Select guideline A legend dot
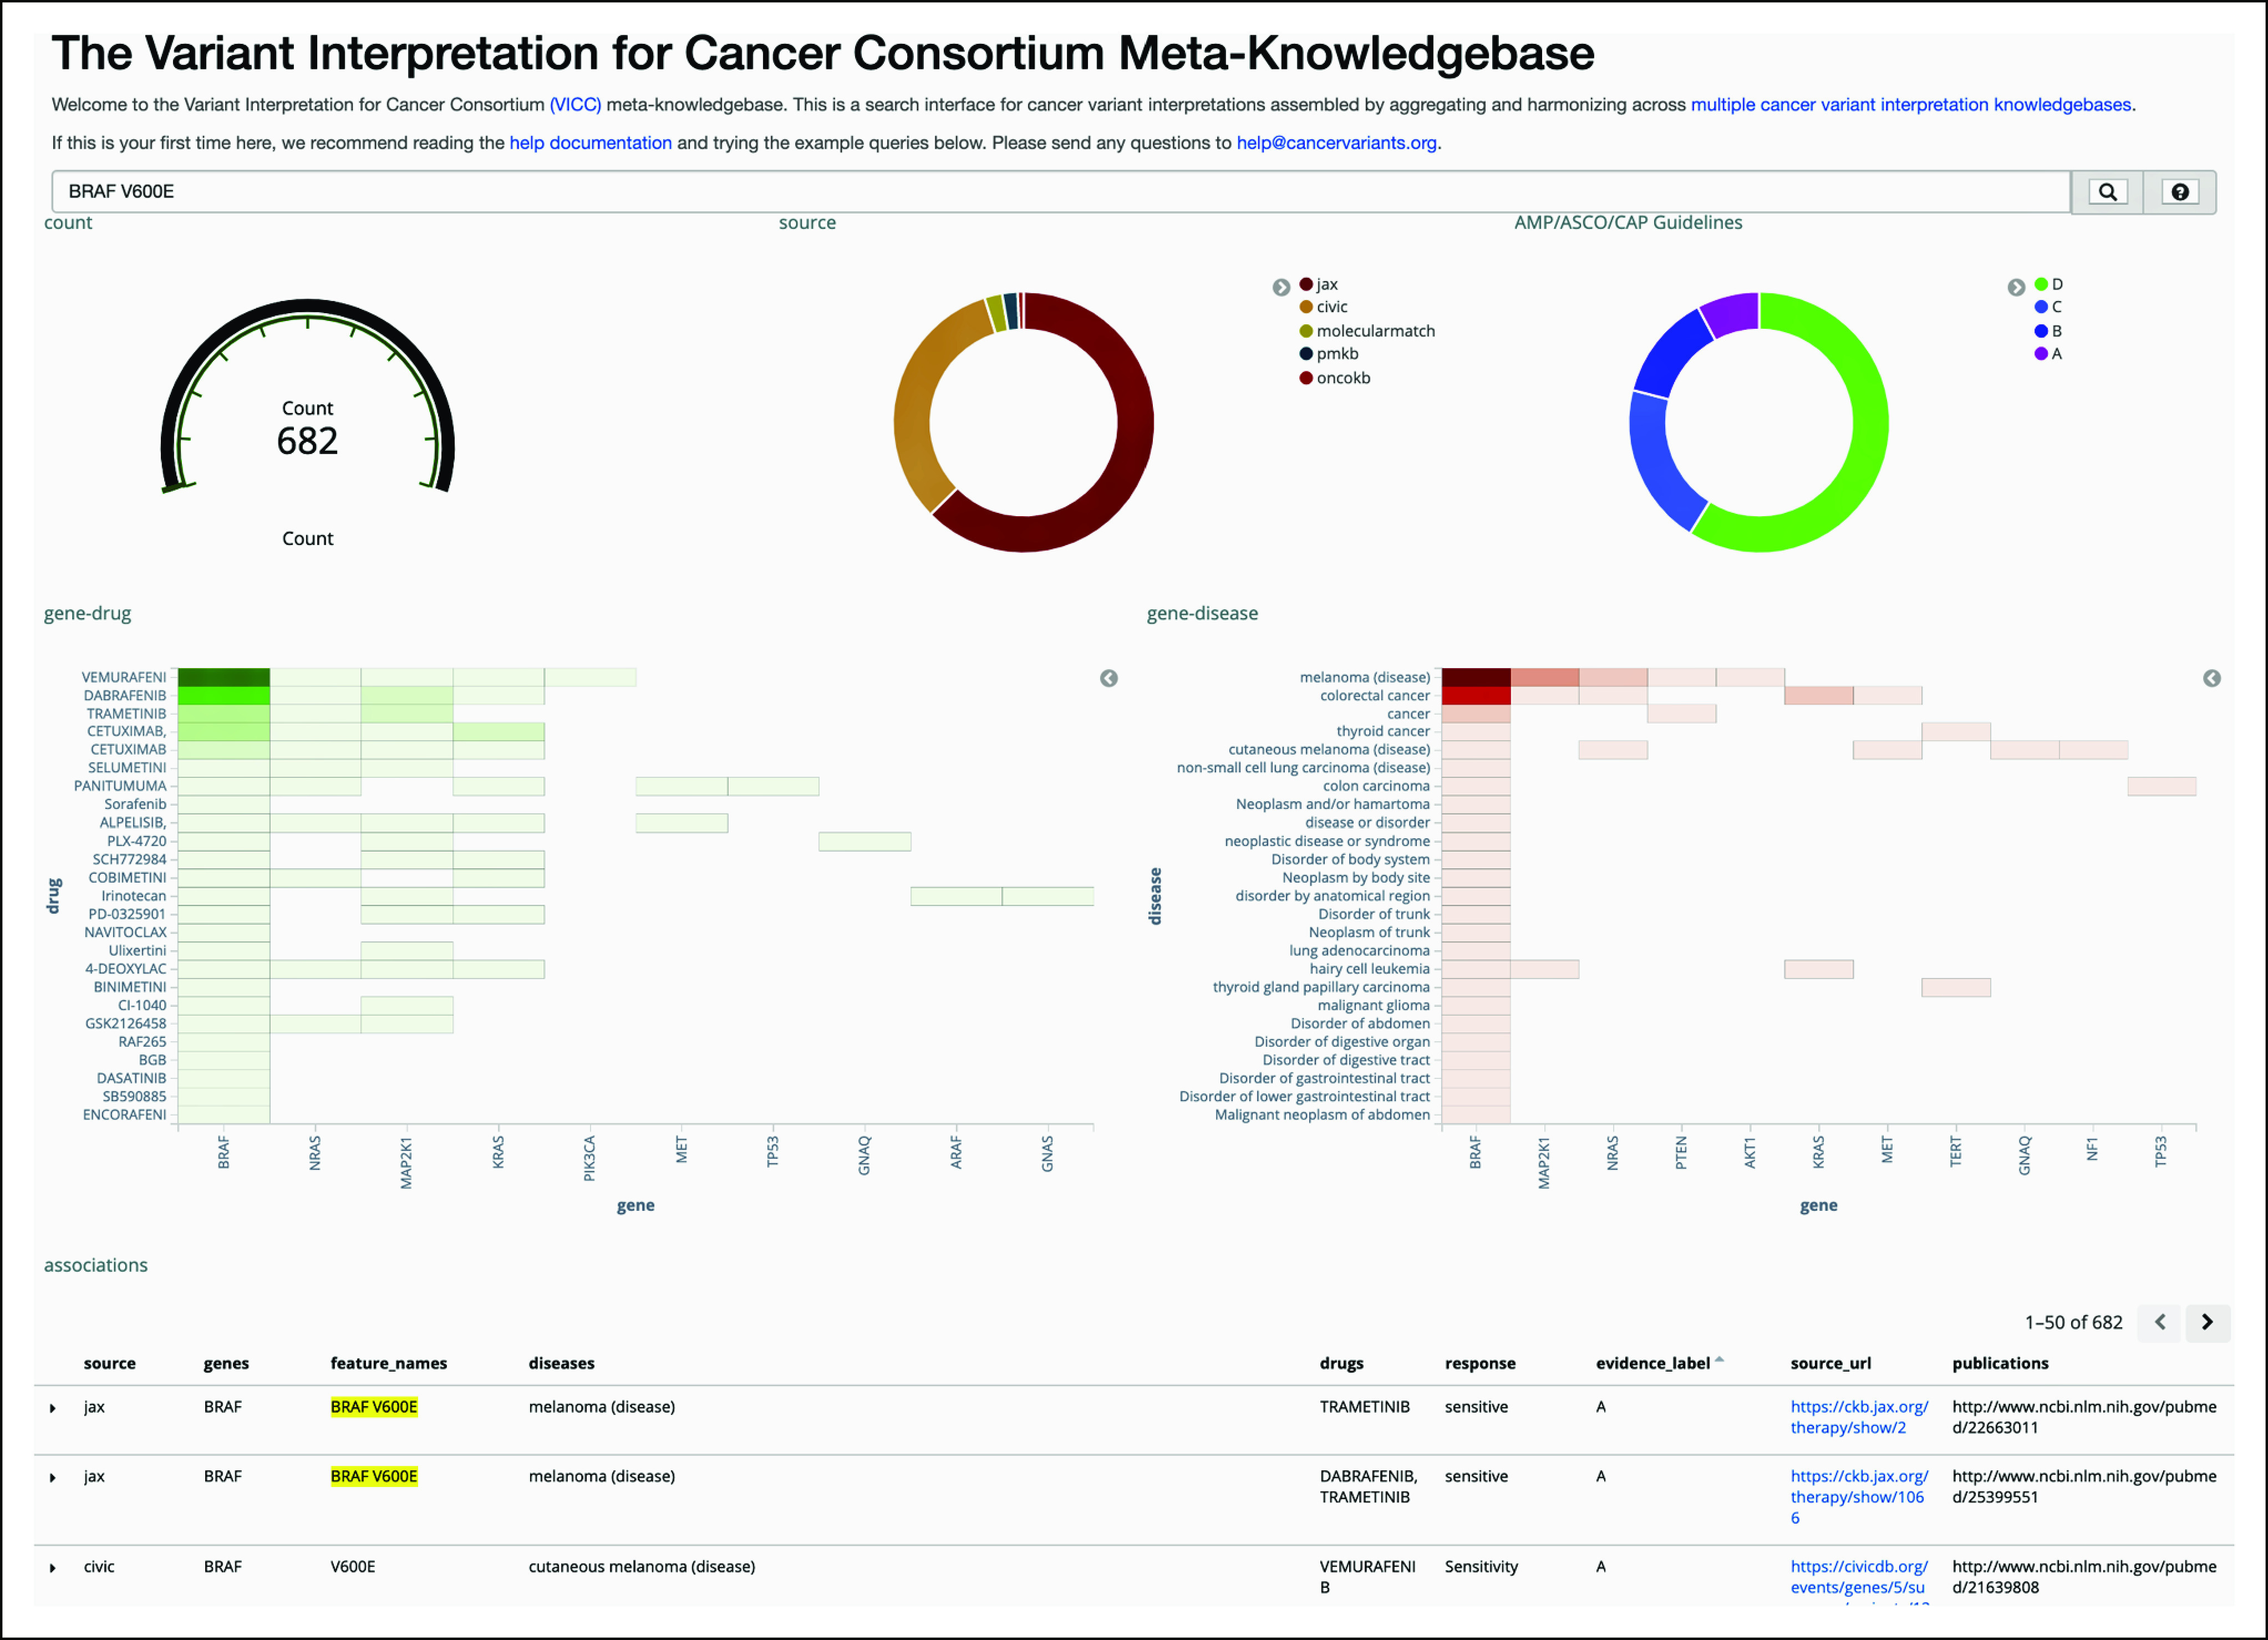Viewport: 2268px width, 1640px height. (x=2041, y=355)
